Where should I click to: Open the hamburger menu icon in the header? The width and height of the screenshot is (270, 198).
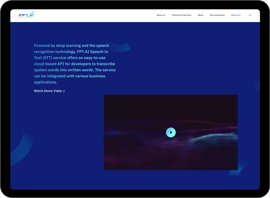(x=250, y=15)
